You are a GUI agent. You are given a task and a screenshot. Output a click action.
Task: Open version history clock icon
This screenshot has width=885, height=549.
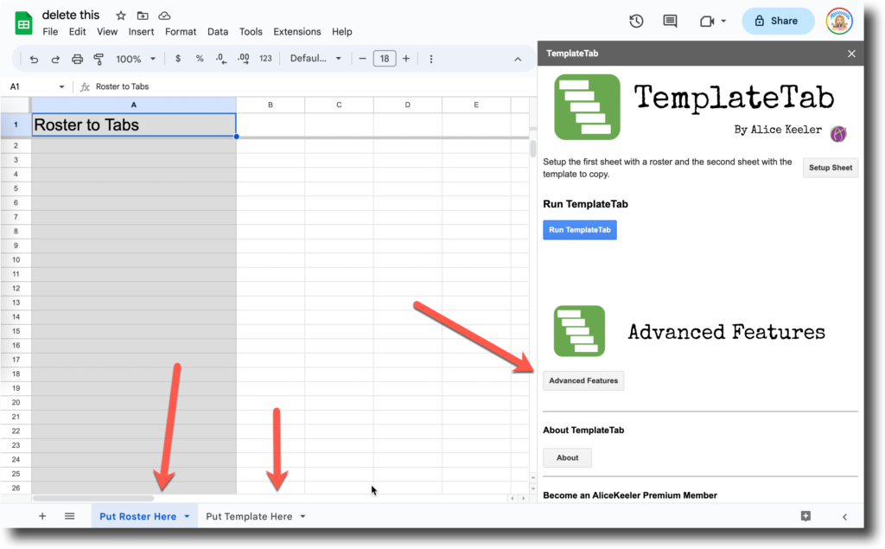click(x=636, y=21)
